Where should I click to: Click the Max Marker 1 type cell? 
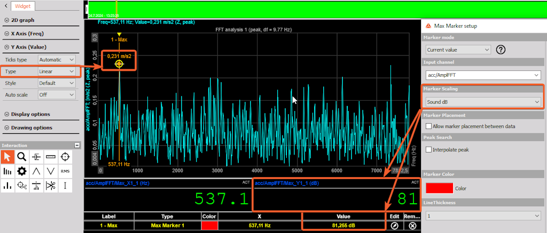167,226
